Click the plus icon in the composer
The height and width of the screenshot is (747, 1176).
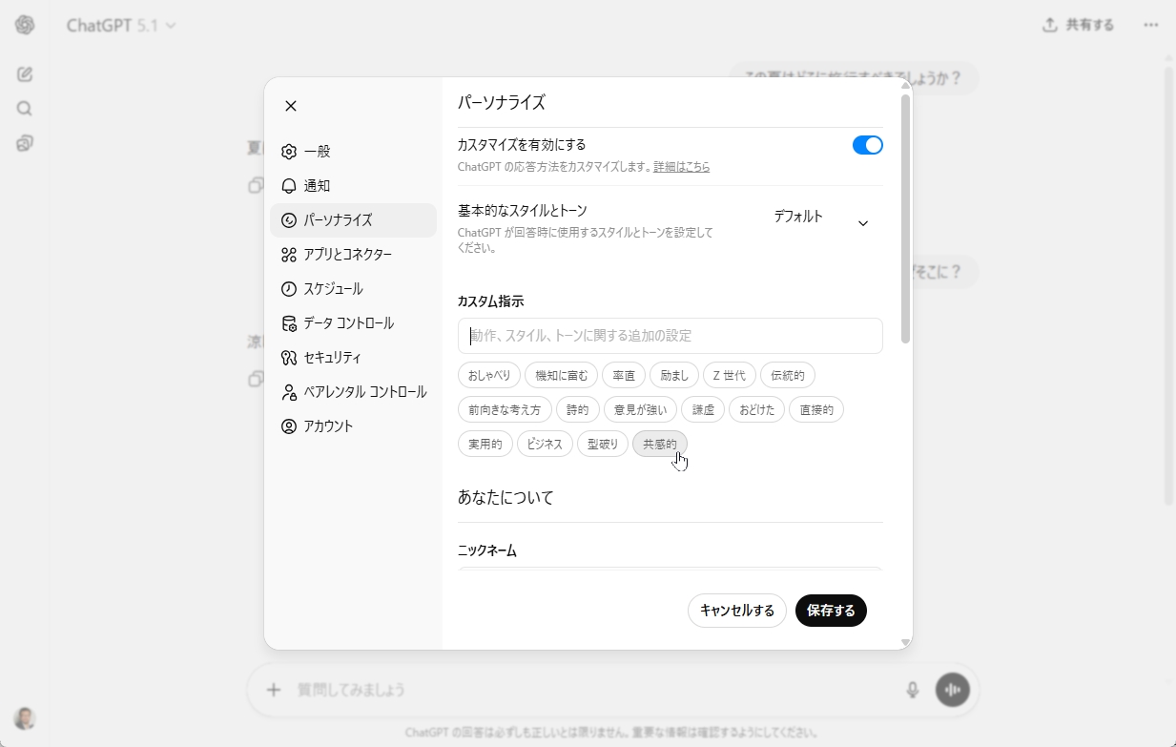(275, 689)
